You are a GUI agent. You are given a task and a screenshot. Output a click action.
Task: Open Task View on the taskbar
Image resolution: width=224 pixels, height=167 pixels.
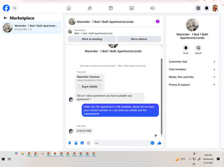coord(9,159)
